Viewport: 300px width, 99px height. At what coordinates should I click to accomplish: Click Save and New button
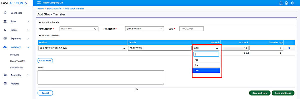pyautogui.click(x=260, y=93)
